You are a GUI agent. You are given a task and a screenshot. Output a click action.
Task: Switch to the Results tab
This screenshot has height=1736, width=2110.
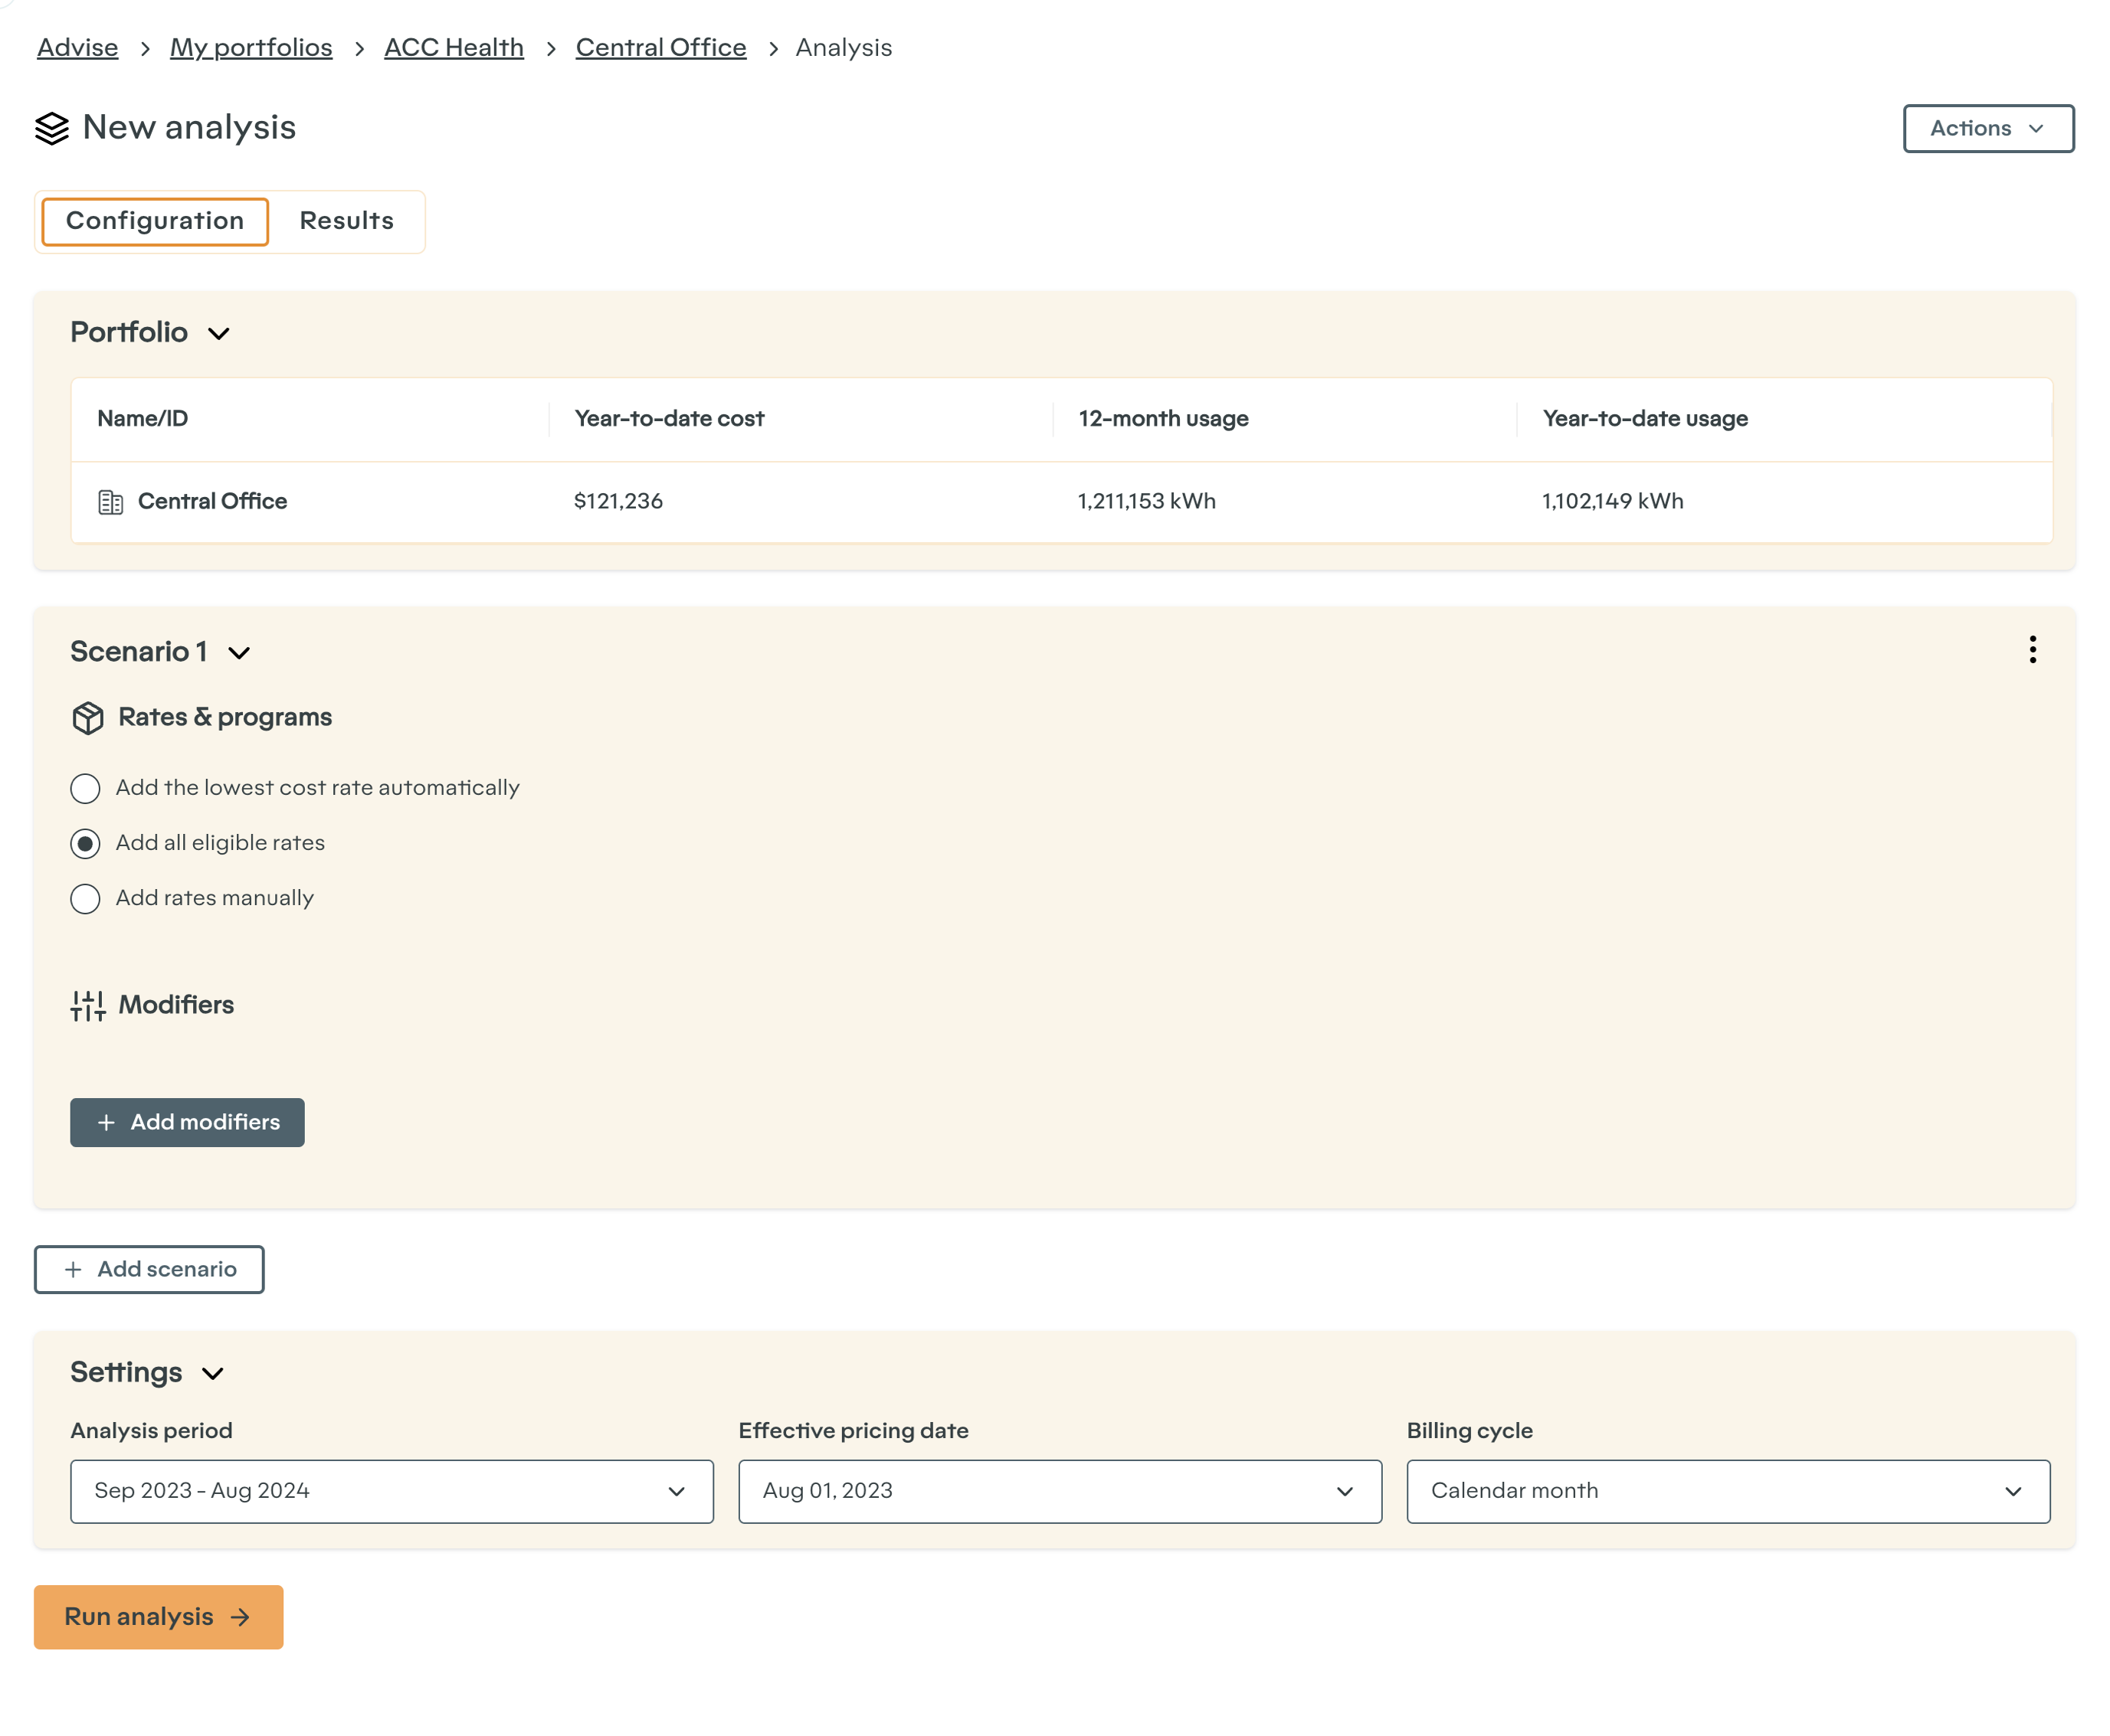(x=346, y=221)
